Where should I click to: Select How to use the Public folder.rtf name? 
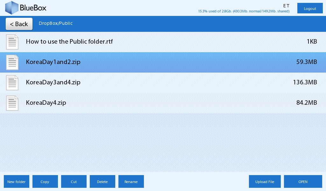click(69, 42)
